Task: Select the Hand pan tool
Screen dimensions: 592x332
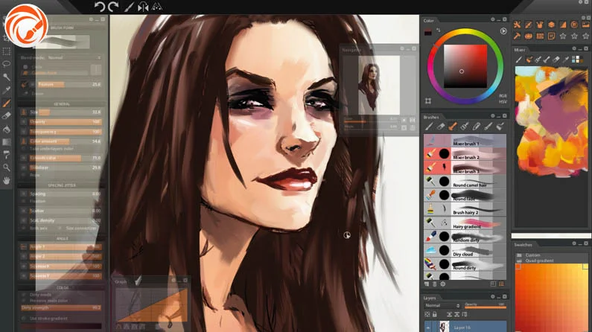Action: point(7,180)
